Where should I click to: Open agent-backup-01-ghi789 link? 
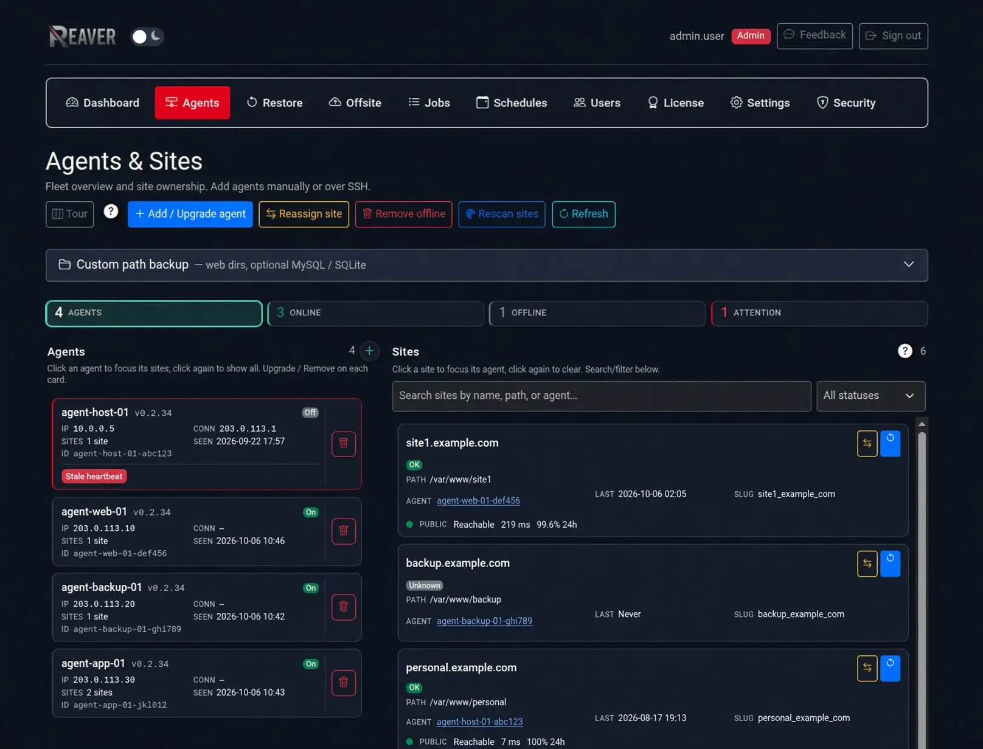484,621
